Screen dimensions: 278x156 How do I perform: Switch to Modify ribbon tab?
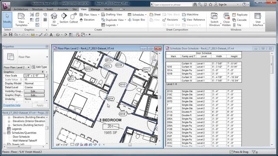pos(109,9)
